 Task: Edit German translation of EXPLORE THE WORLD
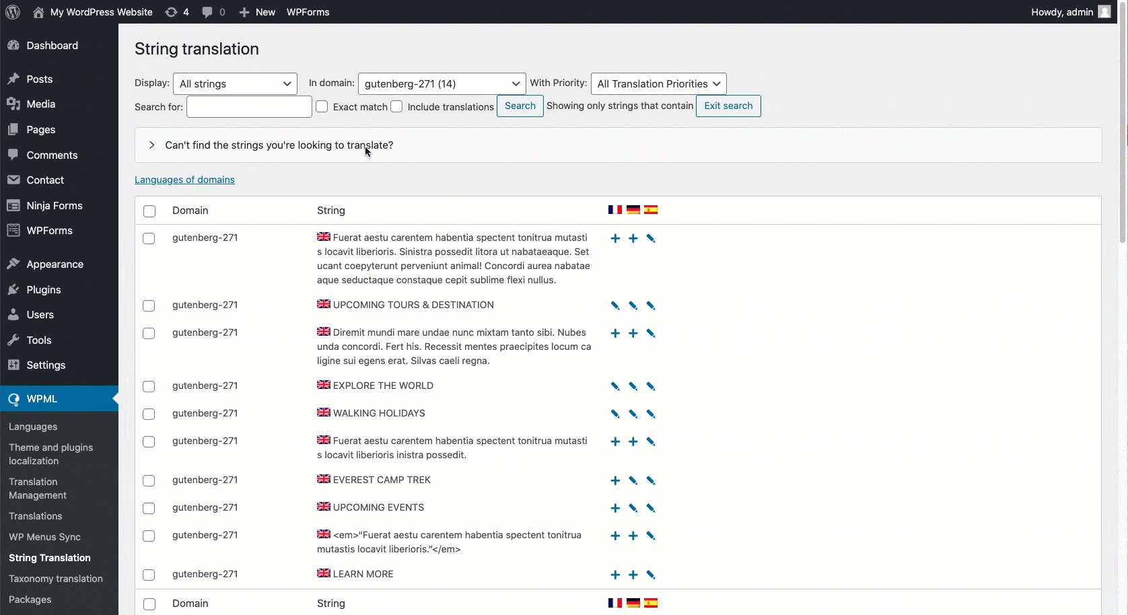click(633, 387)
